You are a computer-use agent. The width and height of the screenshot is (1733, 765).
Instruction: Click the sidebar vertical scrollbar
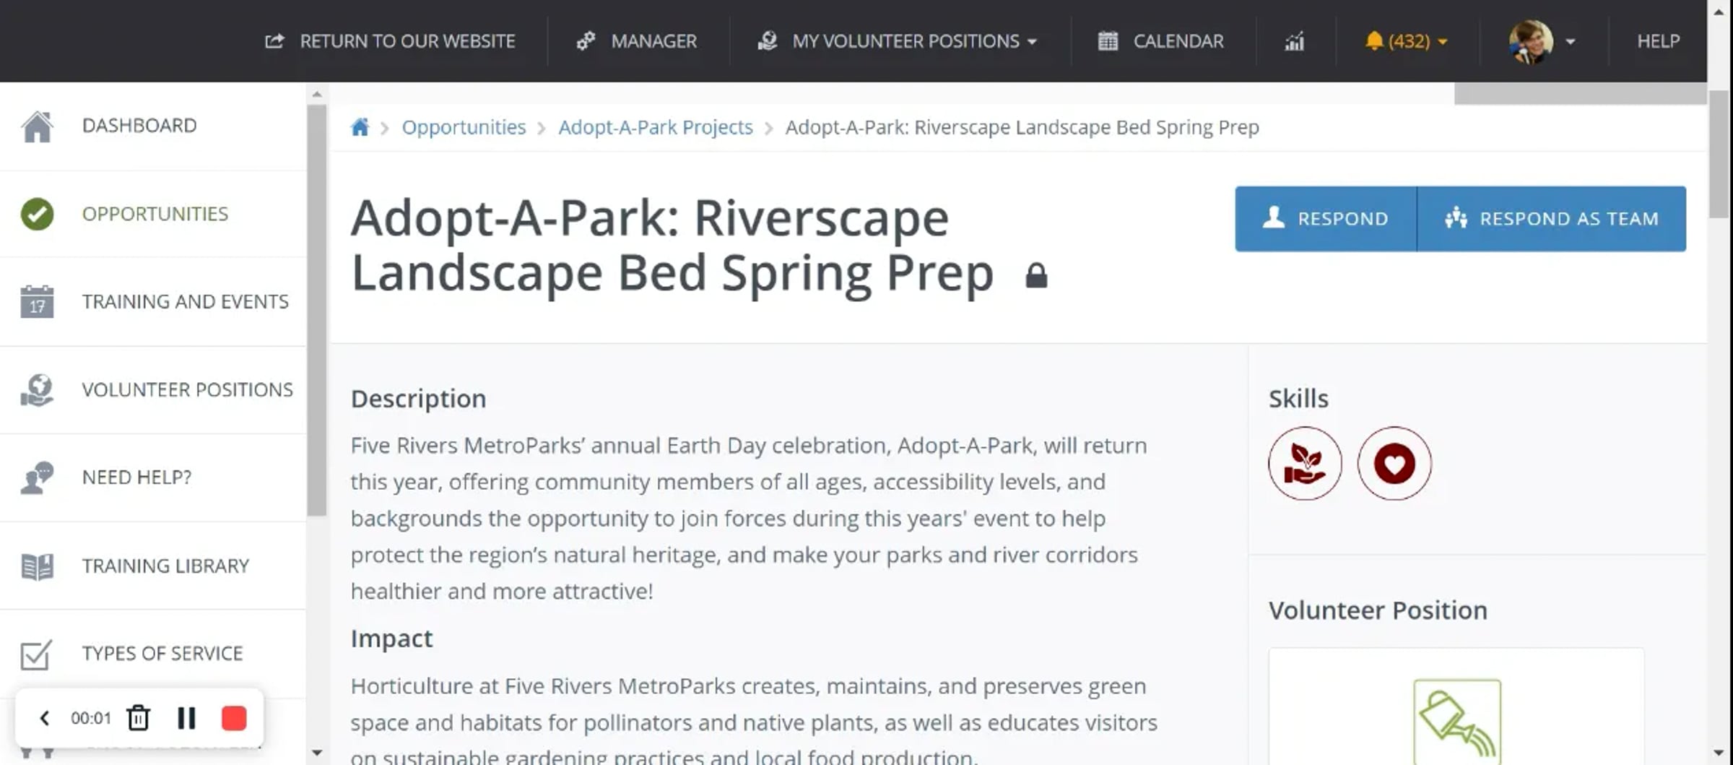click(316, 311)
